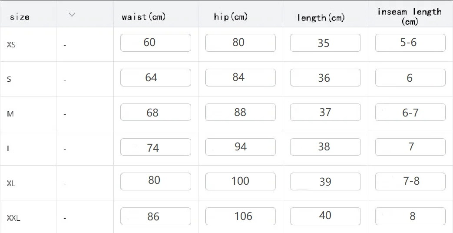The width and height of the screenshot is (453, 233).
Task: Click the waist(cm) column header
Action: click(x=143, y=17)
